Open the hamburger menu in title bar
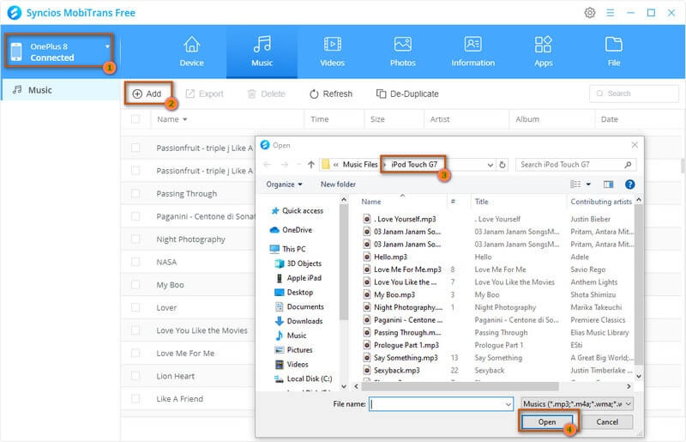The image size is (686, 442). (611, 13)
